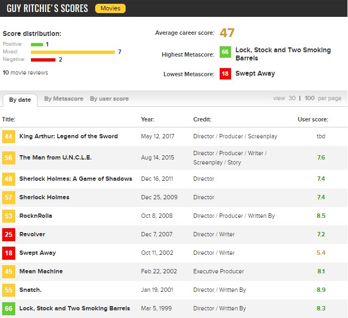Open the Lock, Stock and Two Smoking Barrels table row
Image resolution: width=348 pixels, height=318 pixels.
[173, 308]
